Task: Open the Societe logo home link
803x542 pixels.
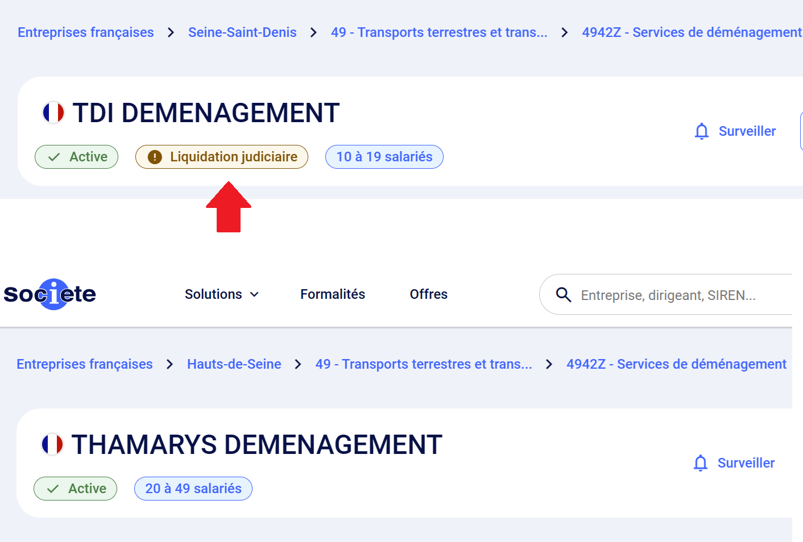Action: (50, 294)
